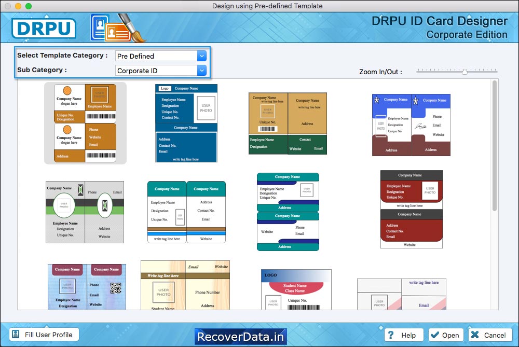
Task: Click the DRPU logo
Action: (44, 28)
